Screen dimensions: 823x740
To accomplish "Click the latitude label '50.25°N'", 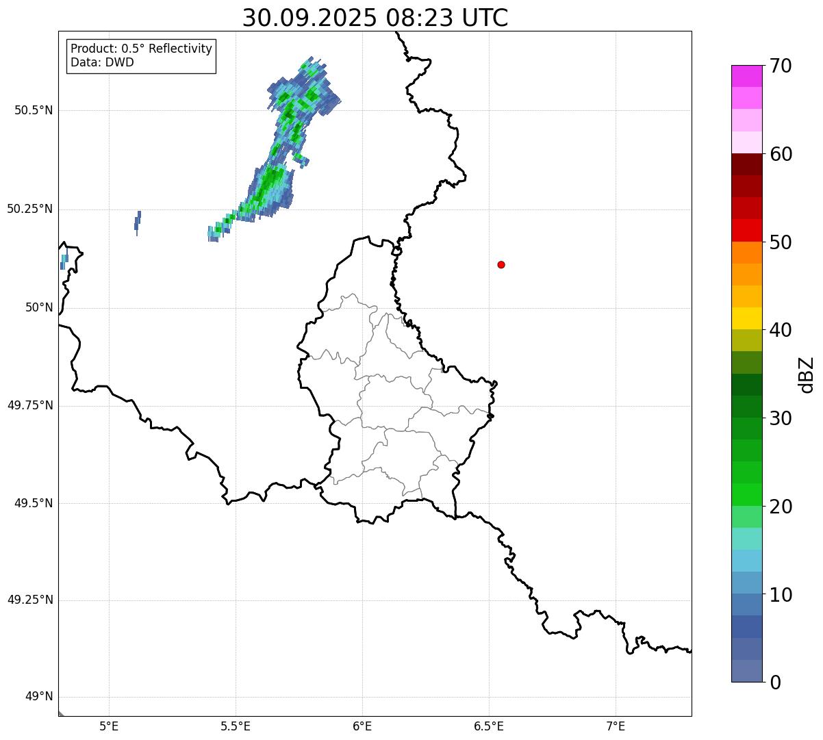I will [x=30, y=209].
